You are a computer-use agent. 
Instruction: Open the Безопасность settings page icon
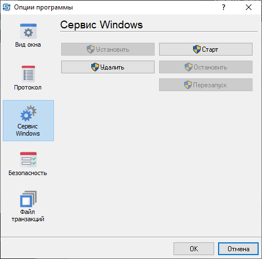click(x=28, y=160)
